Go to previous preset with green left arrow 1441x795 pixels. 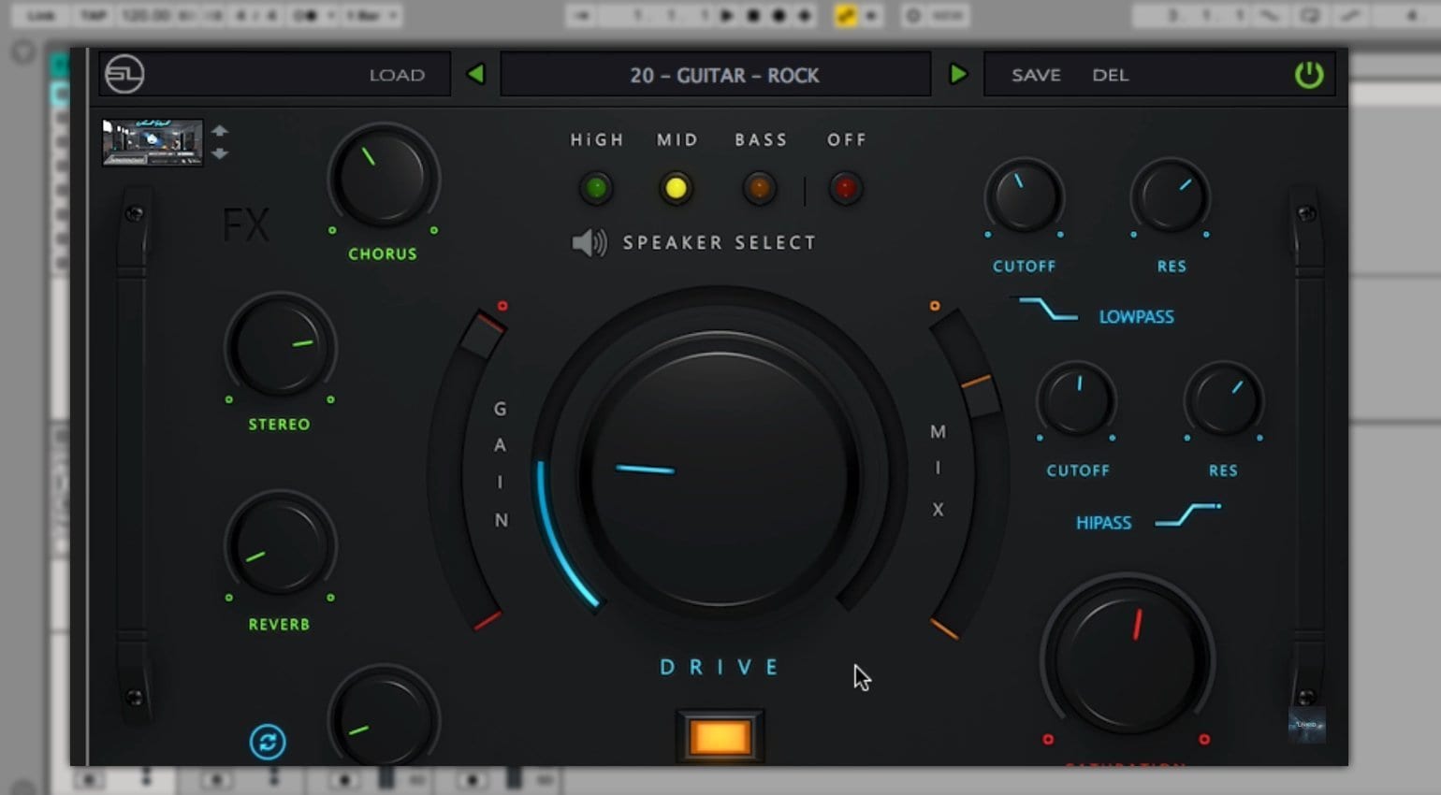(x=476, y=74)
